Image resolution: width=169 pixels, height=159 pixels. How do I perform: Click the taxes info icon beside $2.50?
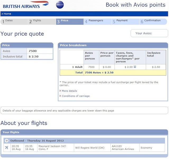(135, 67)
